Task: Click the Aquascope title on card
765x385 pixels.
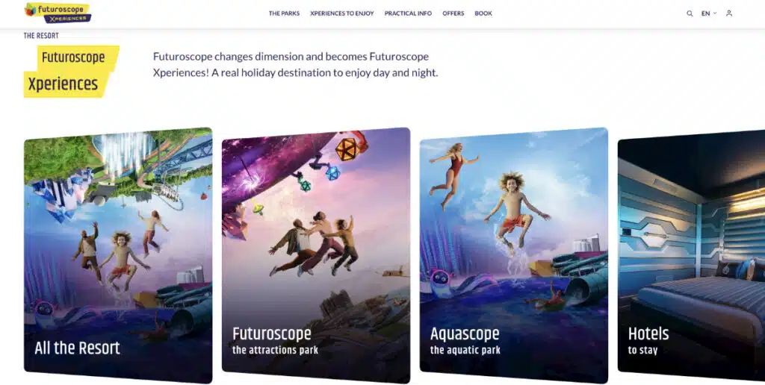Action: [x=465, y=334]
